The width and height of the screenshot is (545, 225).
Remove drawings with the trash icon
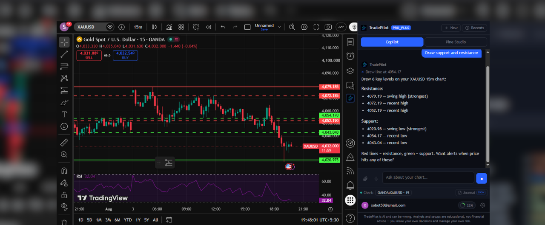pyautogui.click(x=64, y=222)
